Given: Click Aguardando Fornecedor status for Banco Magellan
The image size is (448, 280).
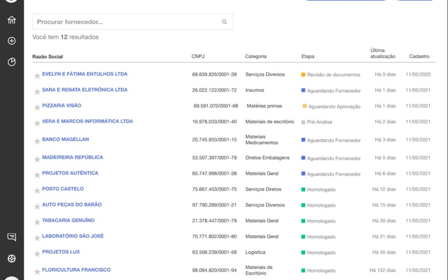Looking at the screenshot, I should click(331, 140).
